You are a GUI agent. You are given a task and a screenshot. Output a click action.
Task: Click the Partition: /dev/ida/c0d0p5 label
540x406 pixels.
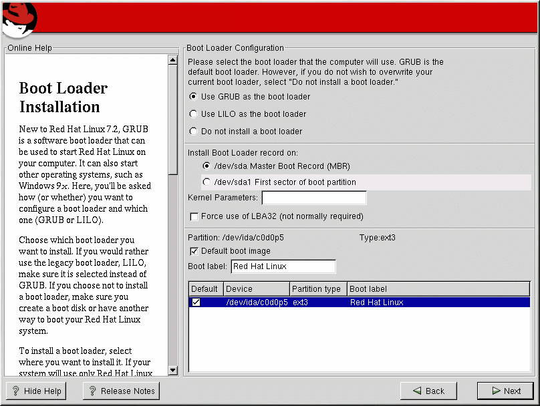(x=236, y=238)
